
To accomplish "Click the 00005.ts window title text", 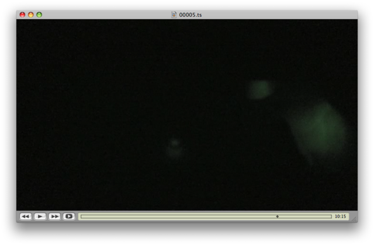I will [x=191, y=15].
